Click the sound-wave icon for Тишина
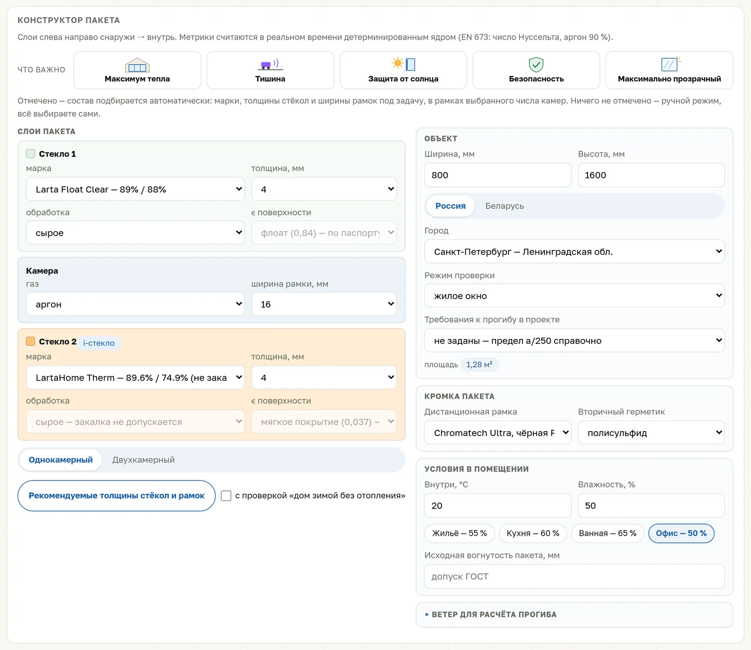Screen dimensions: 751x650 [270, 65]
